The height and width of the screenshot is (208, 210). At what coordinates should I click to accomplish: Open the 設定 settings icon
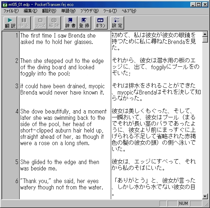pos(117,23)
